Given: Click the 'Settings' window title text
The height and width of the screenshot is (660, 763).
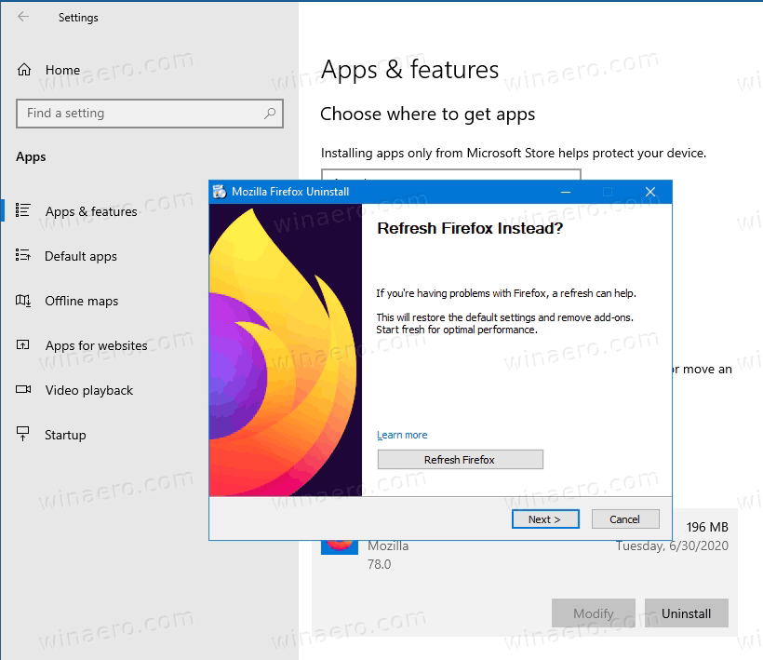Looking at the screenshot, I should [78, 18].
